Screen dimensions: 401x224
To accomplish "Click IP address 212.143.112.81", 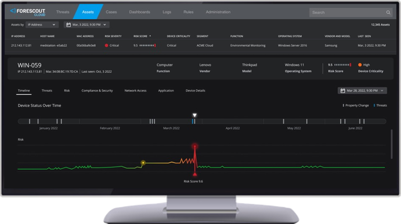I will click(21, 45).
